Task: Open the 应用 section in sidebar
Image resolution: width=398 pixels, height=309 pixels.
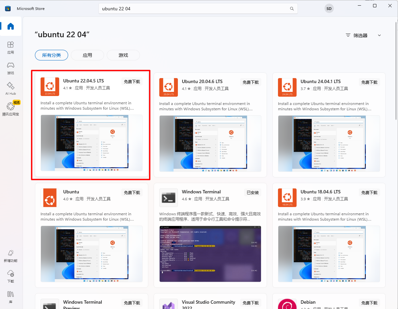Action: pyautogui.click(x=11, y=48)
